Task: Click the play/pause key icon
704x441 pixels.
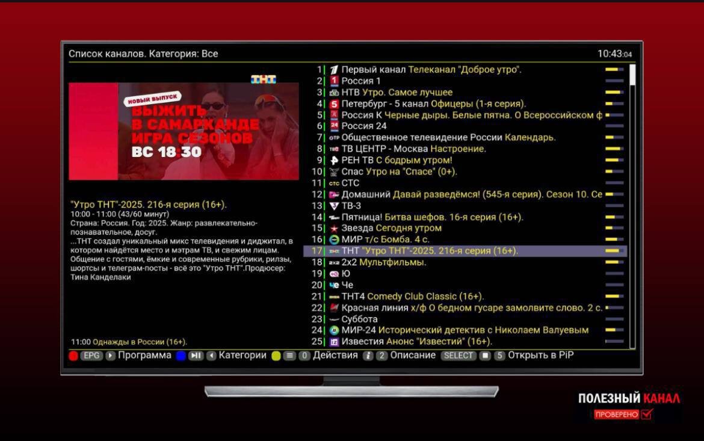Action: pyautogui.click(x=196, y=356)
